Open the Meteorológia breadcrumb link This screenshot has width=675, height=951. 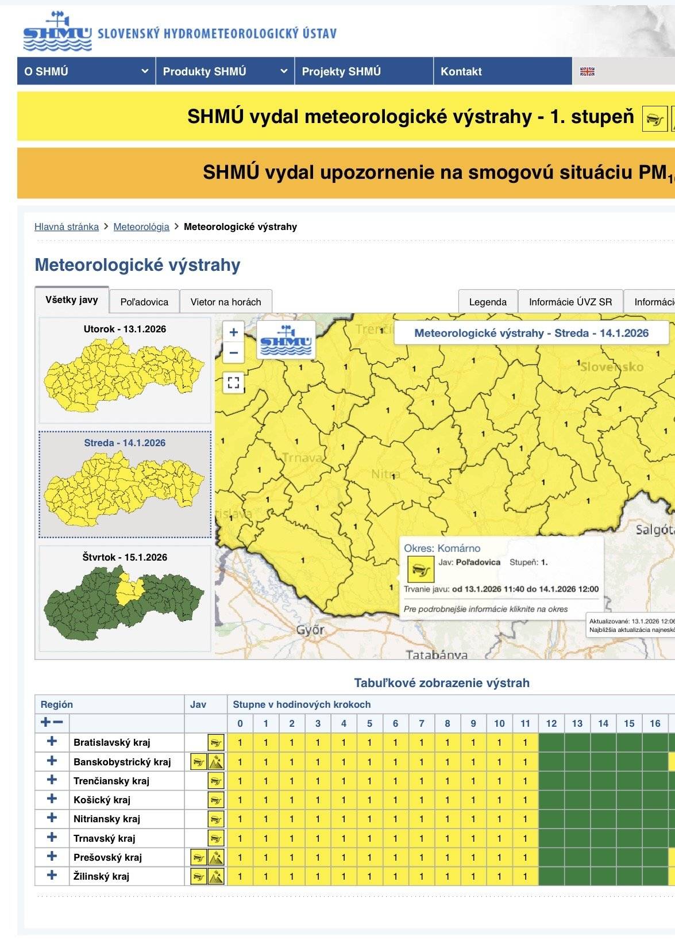(x=141, y=227)
